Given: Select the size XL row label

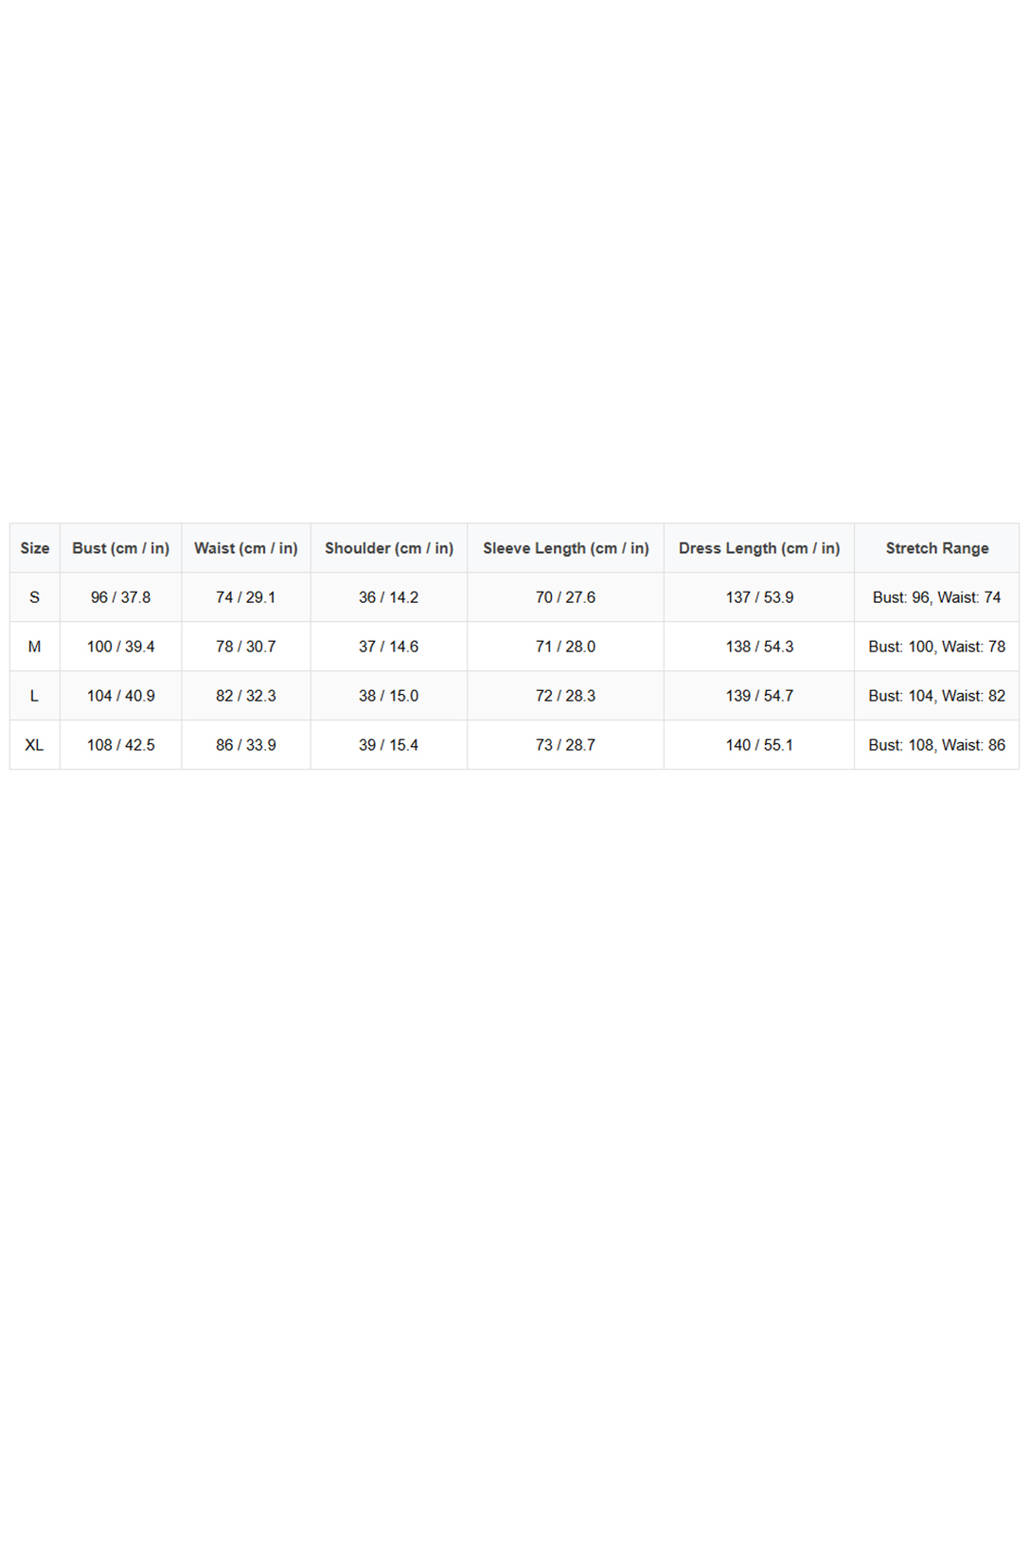Looking at the screenshot, I should (x=35, y=745).
